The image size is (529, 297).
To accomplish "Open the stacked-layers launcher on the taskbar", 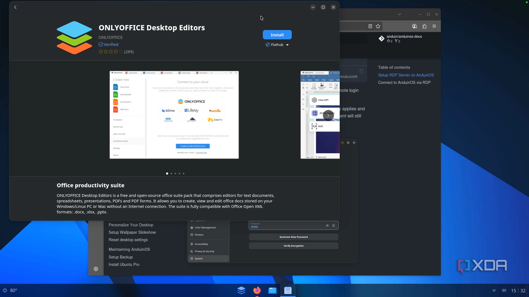I will 241,290.
